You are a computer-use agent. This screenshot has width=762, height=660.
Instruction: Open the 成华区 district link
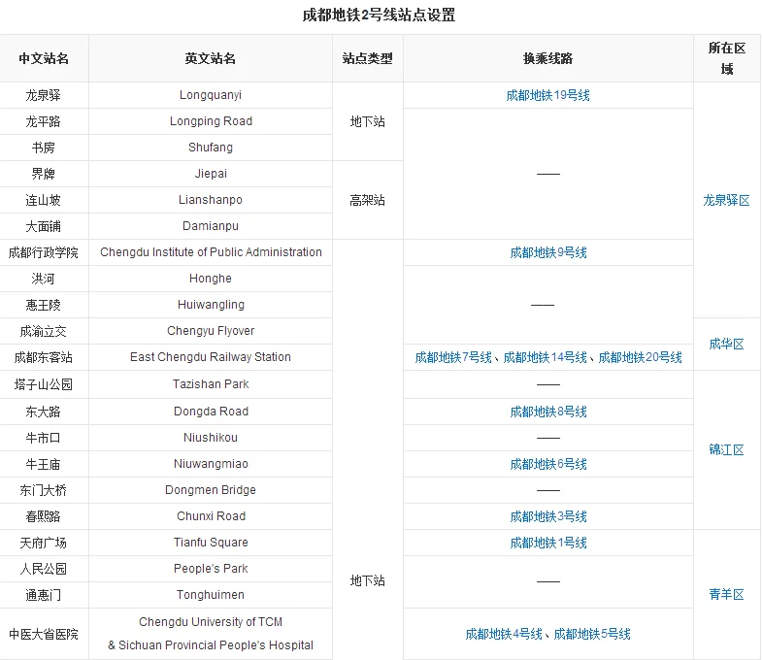pyautogui.click(x=726, y=345)
